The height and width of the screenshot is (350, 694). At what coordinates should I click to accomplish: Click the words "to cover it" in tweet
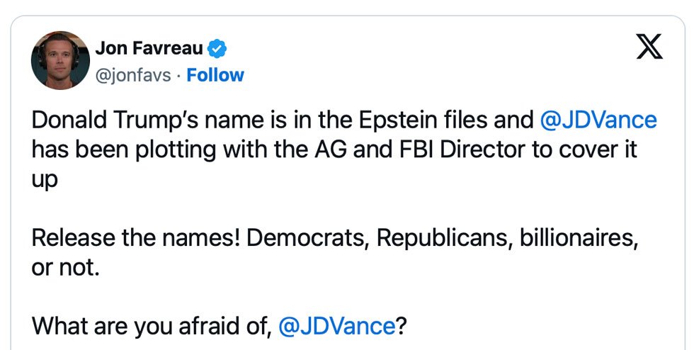[584, 149]
